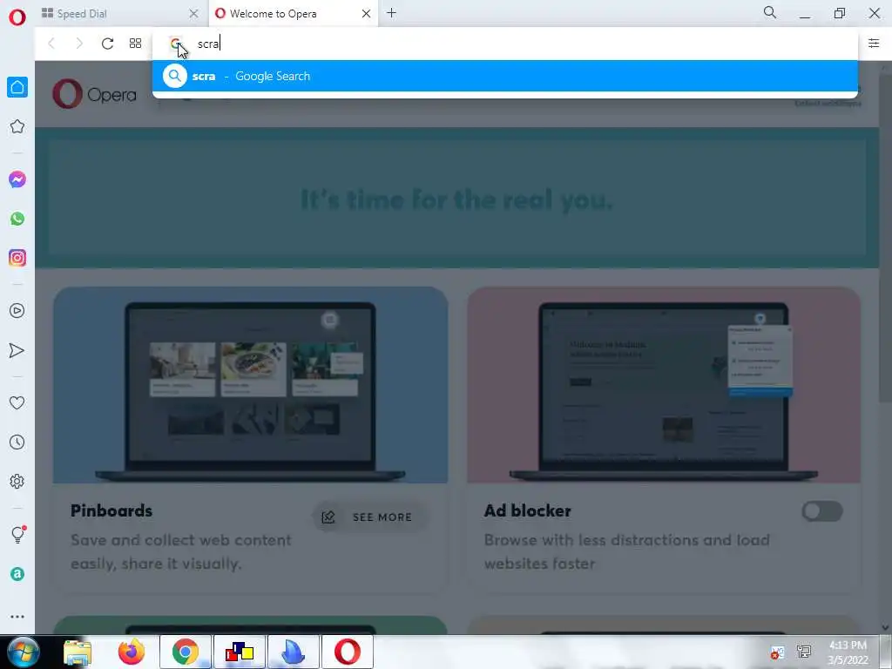Open the Pinboards heart icon in sidebar
Image resolution: width=892 pixels, height=669 pixels.
[x=17, y=402]
